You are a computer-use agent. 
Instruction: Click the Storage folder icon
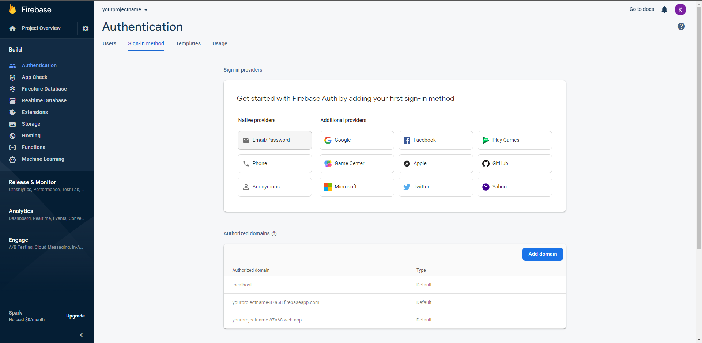pyautogui.click(x=12, y=124)
